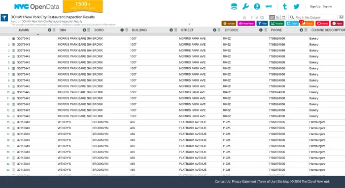Open row 23 menu icon
345x188 pixels.
(x=13, y=170)
